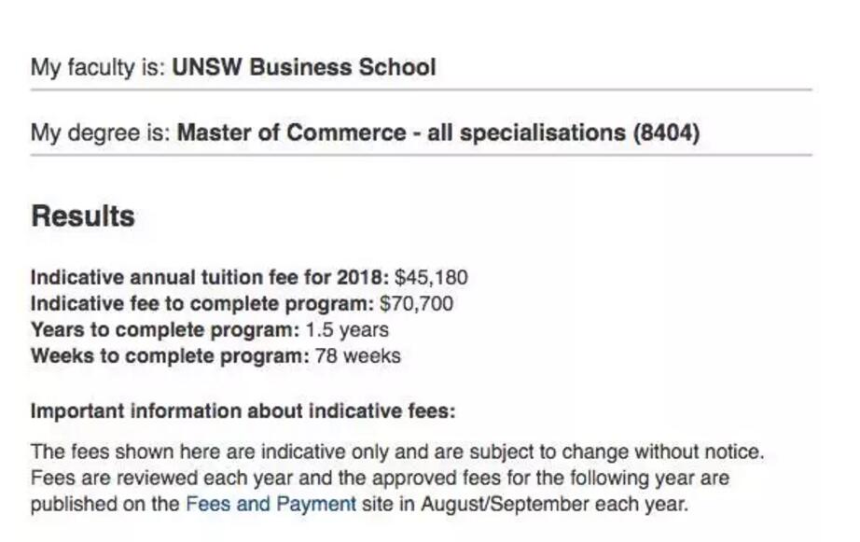Click the degree code (8404) text
The height and width of the screenshot is (542, 860).
[666, 133]
